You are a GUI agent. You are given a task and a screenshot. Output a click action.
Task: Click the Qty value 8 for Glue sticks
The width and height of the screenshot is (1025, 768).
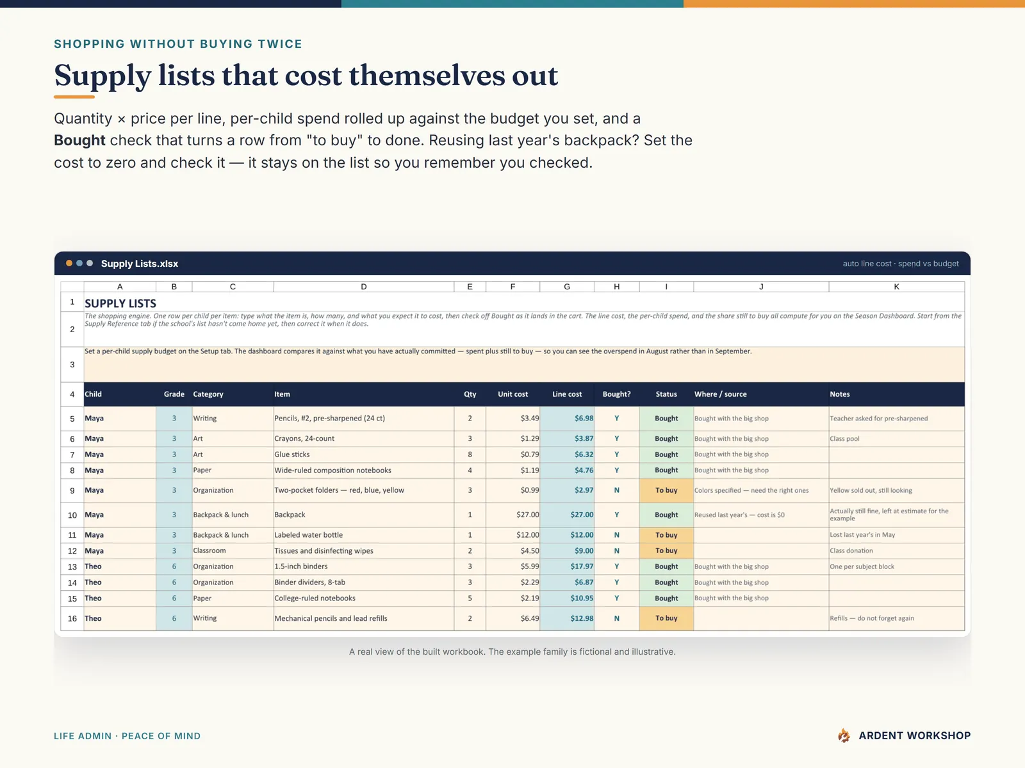470,454
